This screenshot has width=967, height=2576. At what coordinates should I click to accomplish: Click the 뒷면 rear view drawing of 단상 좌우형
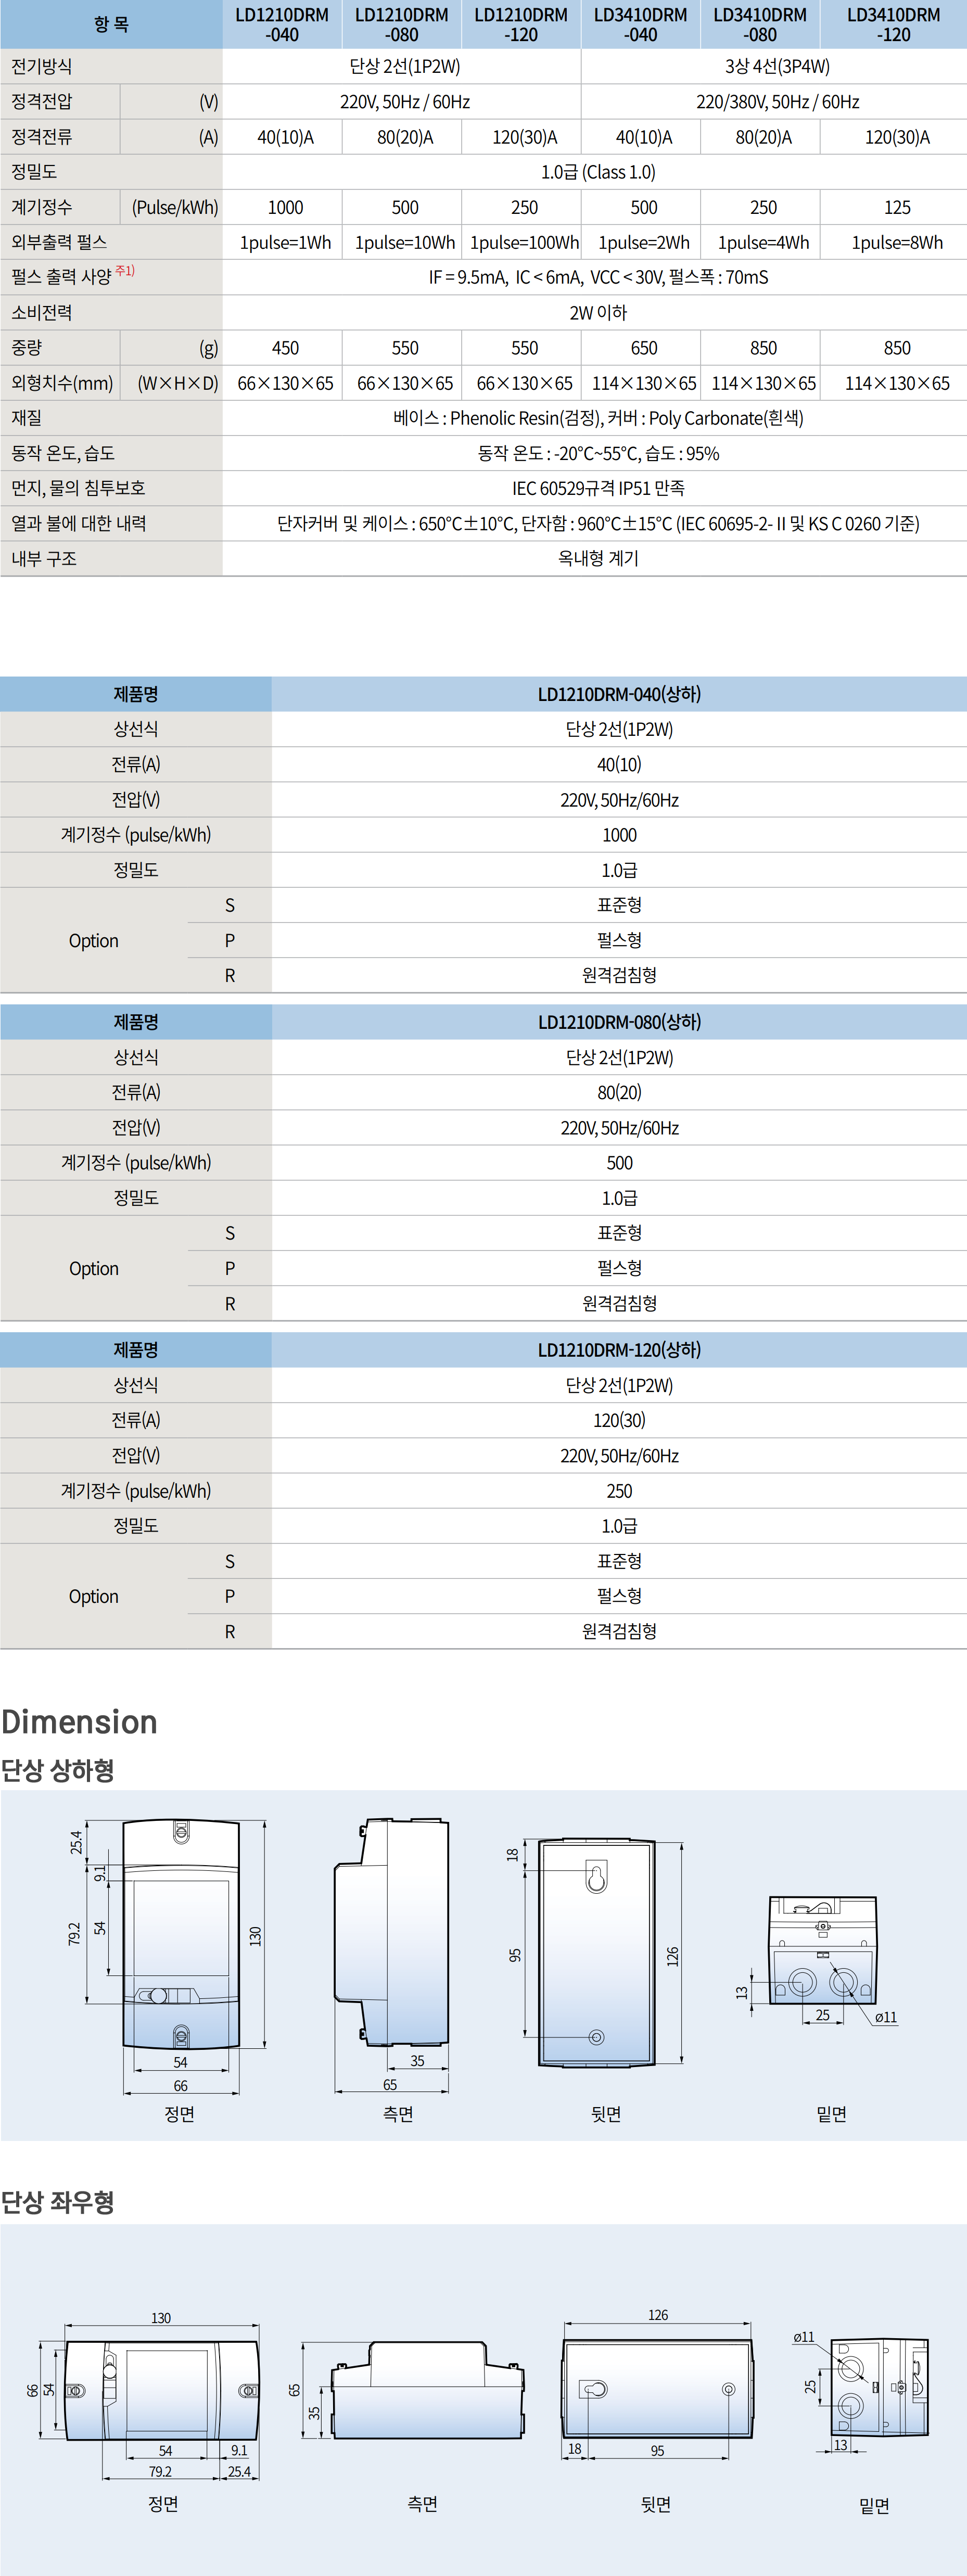pyautogui.click(x=657, y=2388)
